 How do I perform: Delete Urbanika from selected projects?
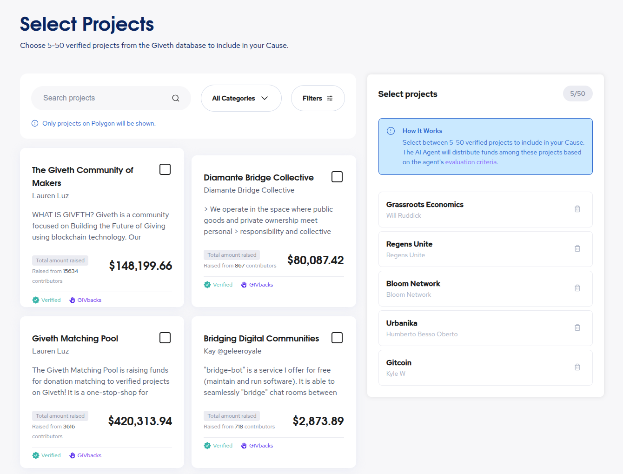pyautogui.click(x=577, y=327)
